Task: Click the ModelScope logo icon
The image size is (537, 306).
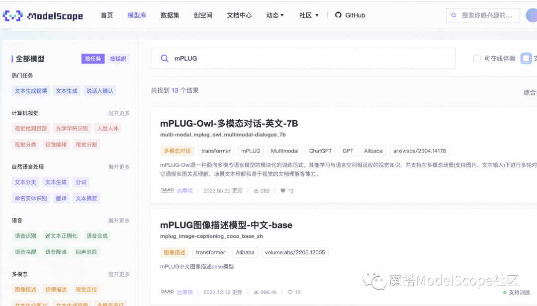Action: [12, 15]
